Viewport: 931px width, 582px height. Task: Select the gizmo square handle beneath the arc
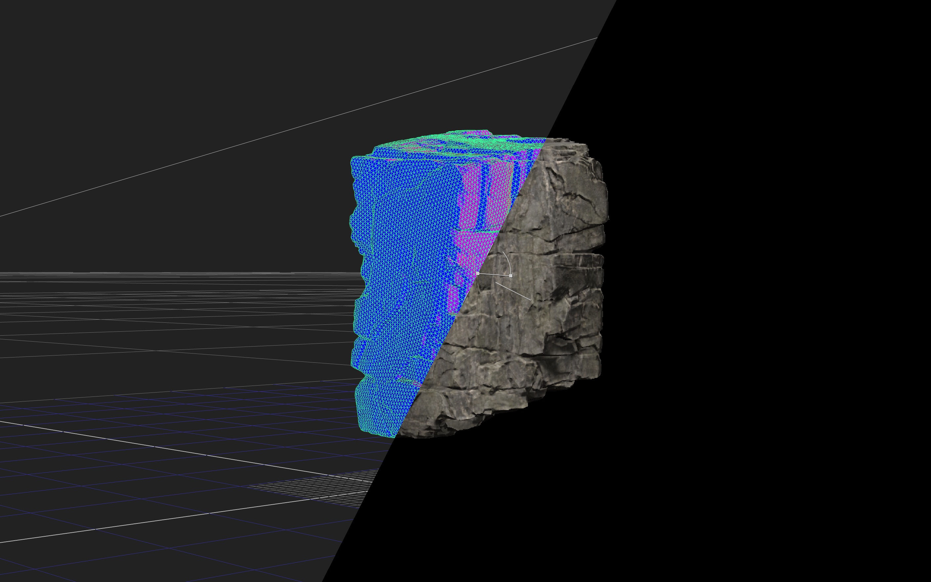point(510,275)
